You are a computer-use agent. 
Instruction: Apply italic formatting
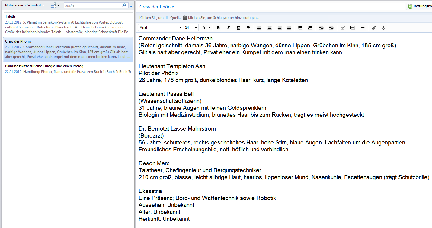coord(228,28)
